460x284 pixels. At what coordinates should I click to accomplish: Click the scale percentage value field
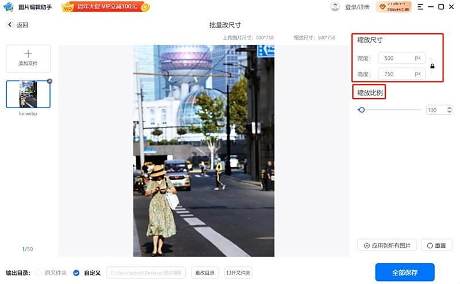coord(436,110)
